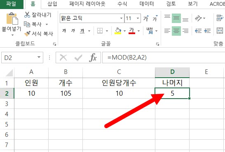Toggle bold 가 formatting

pyautogui.click(x=64, y=30)
